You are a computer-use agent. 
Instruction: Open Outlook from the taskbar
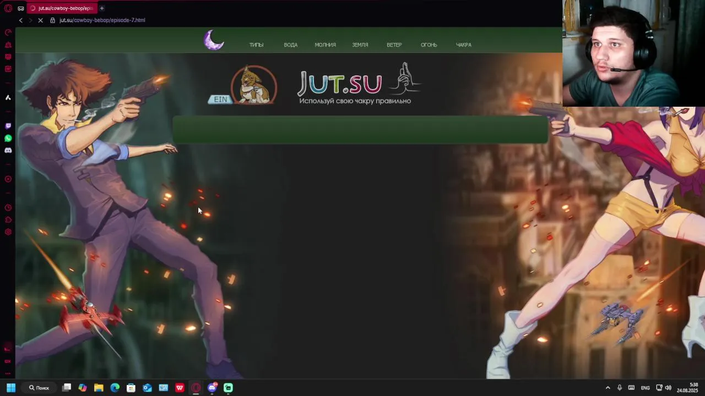pyautogui.click(x=147, y=388)
